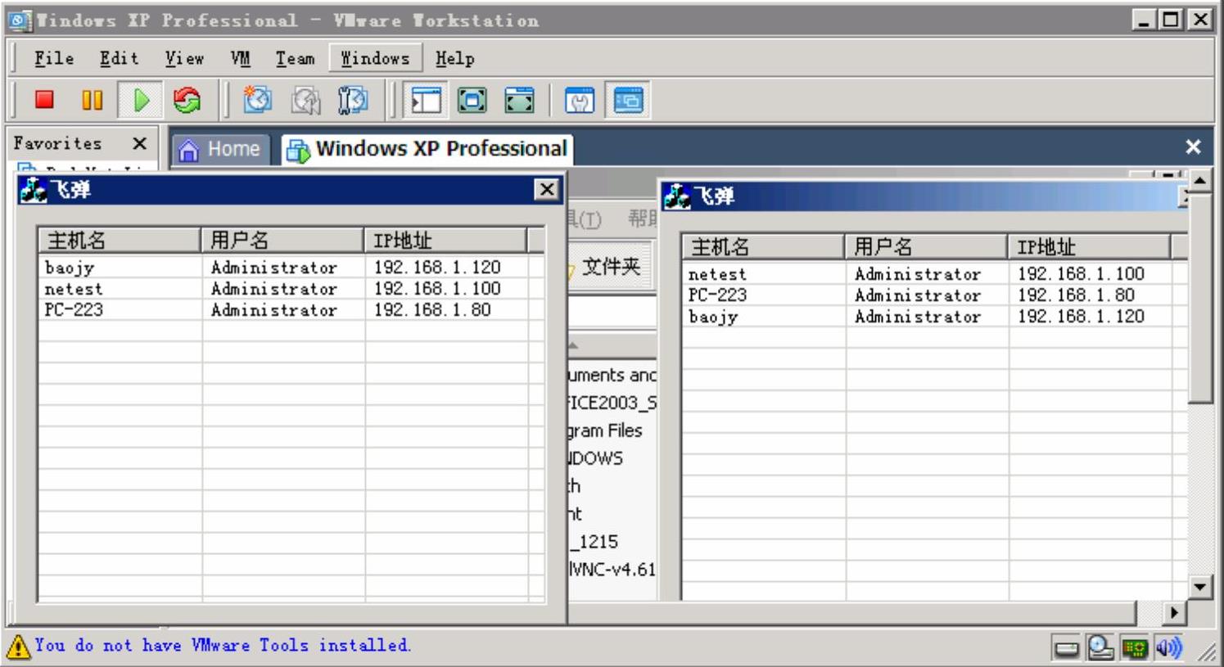Image resolution: width=1224 pixels, height=667 pixels.
Task: Click the VMware Tools warning triangle icon
Action: (18, 647)
